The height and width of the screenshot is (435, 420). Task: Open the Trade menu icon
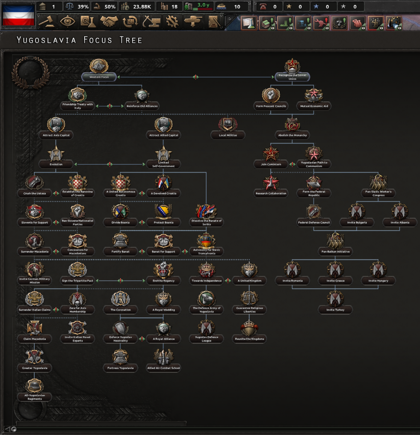[x=130, y=22]
